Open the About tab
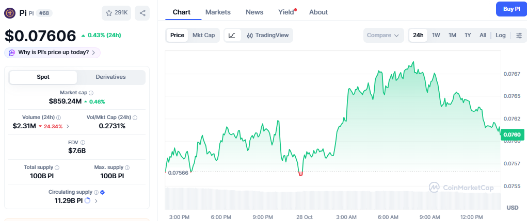 318,12
